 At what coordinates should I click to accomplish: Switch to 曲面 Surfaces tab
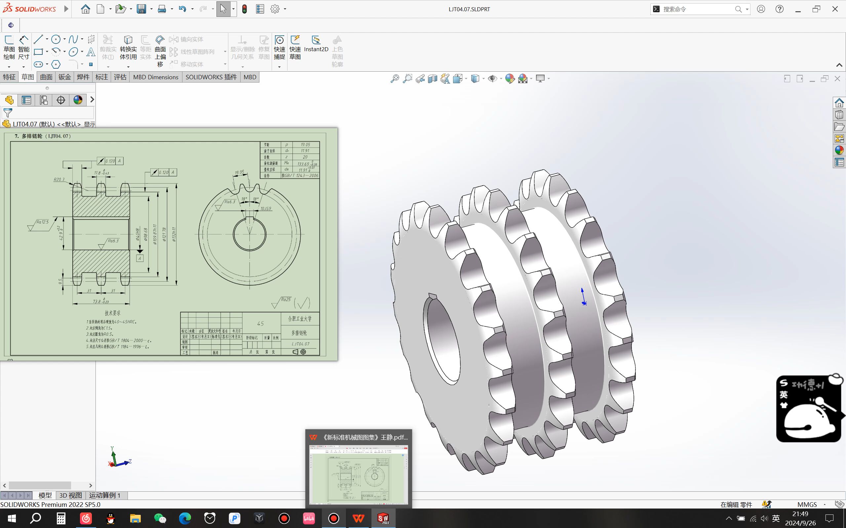pos(46,77)
